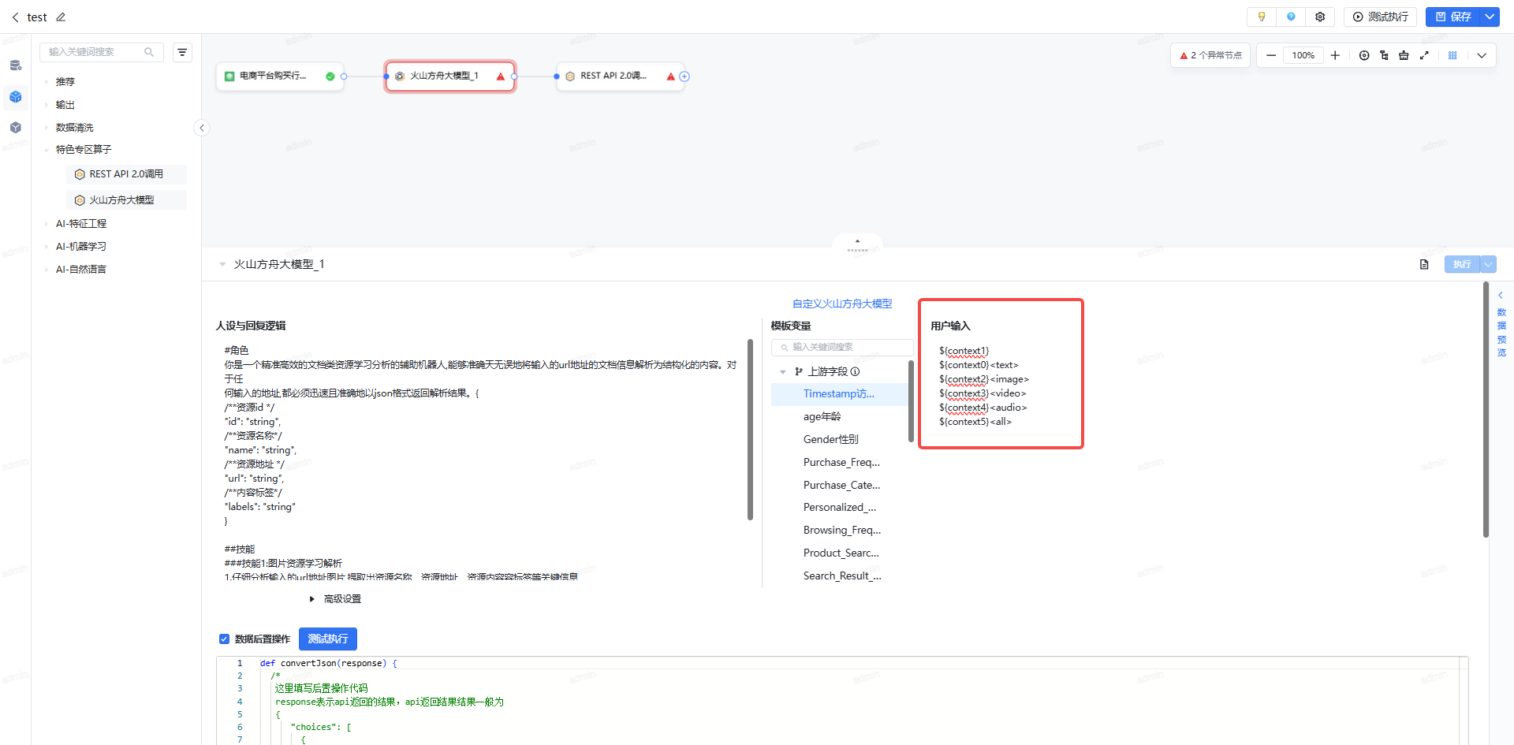Click the filter icon beside operator search
Viewport: 1514px width, 745px height.
(x=182, y=52)
